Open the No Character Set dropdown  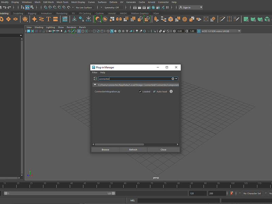[253, 193]
